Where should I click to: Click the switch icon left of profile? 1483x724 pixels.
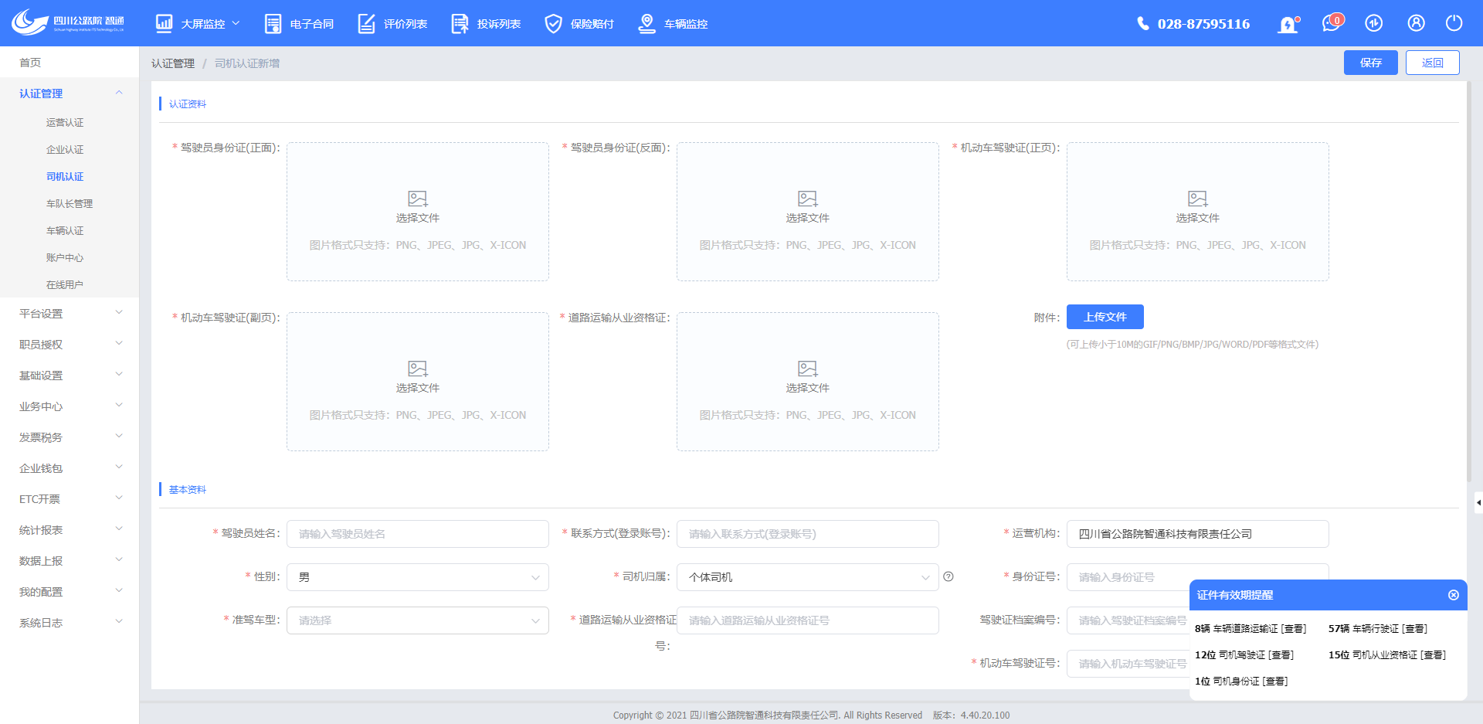(1373, 23)
